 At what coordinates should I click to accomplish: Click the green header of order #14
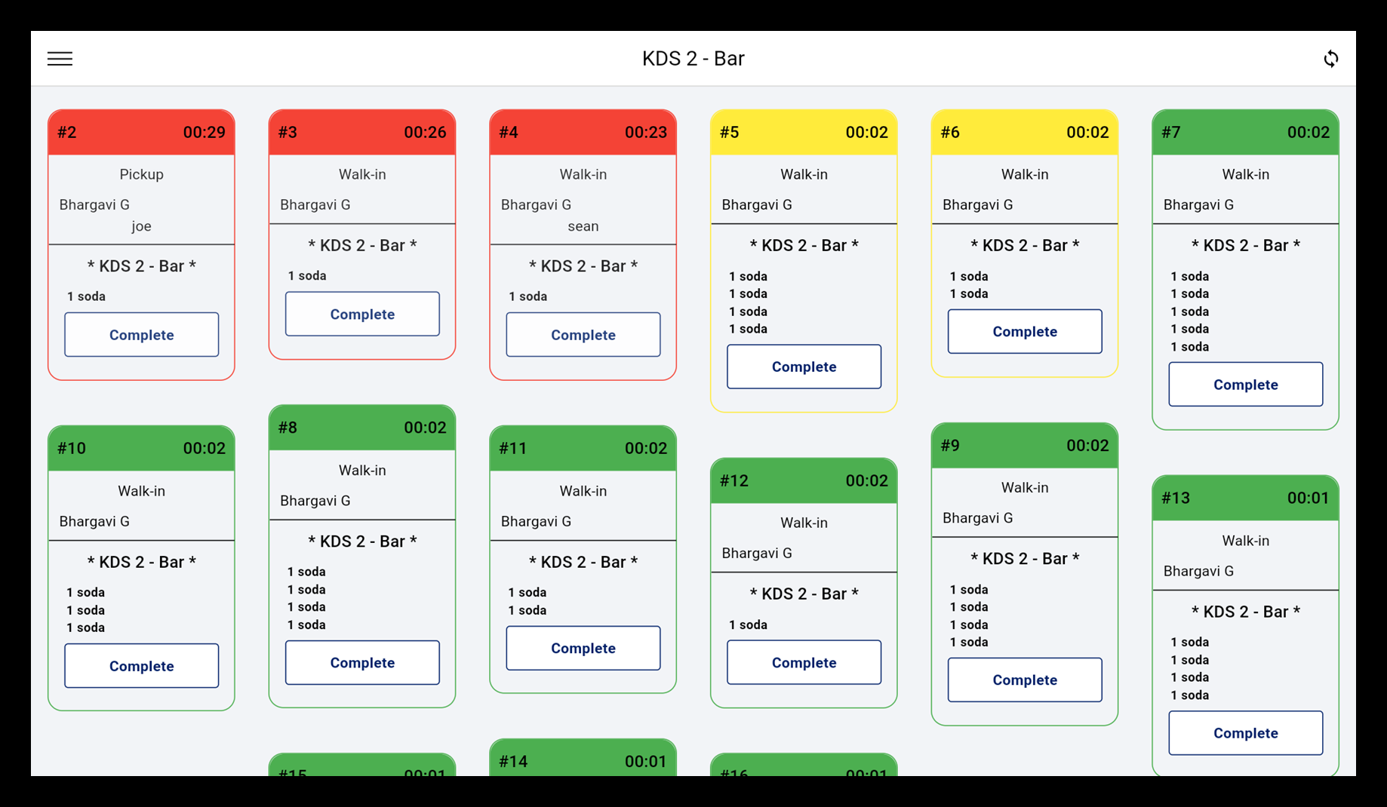click(x=583, y=760)
